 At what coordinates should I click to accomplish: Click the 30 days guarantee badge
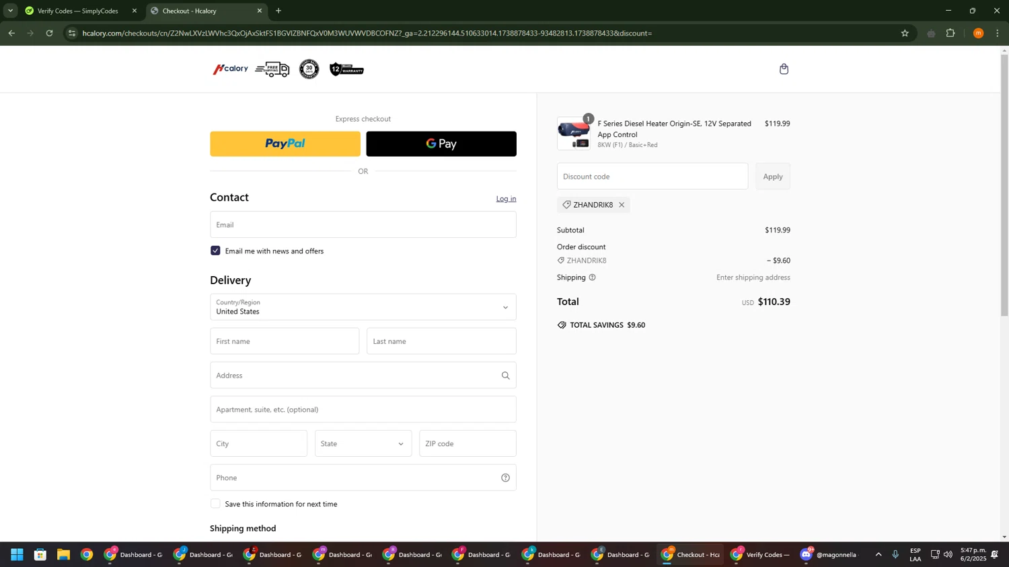(x=309, y=69)
